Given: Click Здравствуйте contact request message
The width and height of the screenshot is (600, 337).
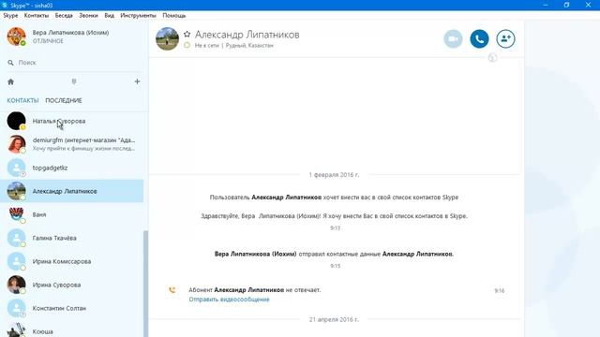Looking at the screenshot, I should pos(334,216).
